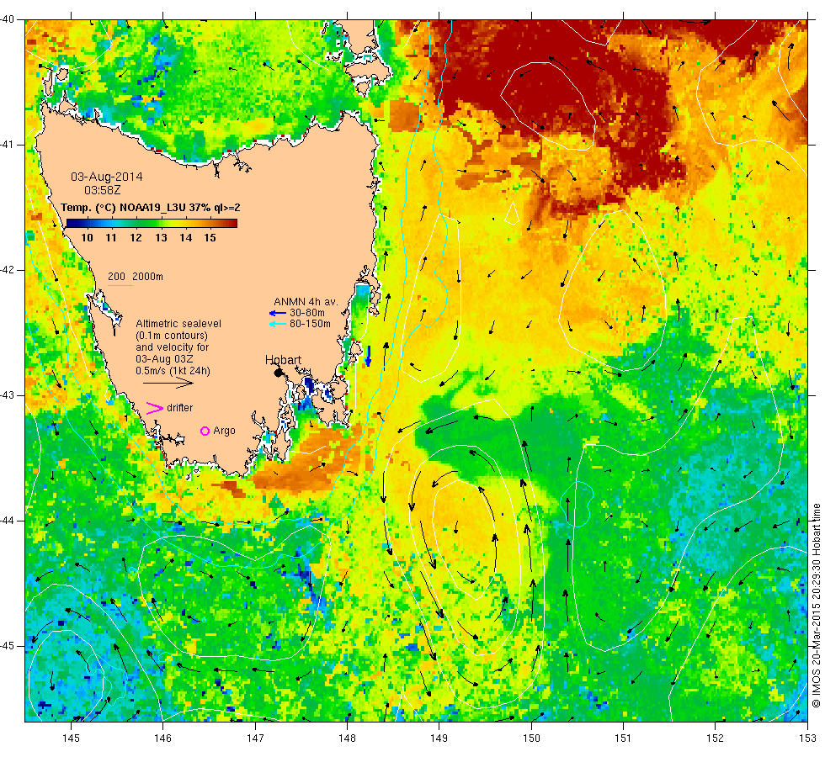The image size is (825, 757).
Task: Click longitude axis label 145
Action: point(71,738)
